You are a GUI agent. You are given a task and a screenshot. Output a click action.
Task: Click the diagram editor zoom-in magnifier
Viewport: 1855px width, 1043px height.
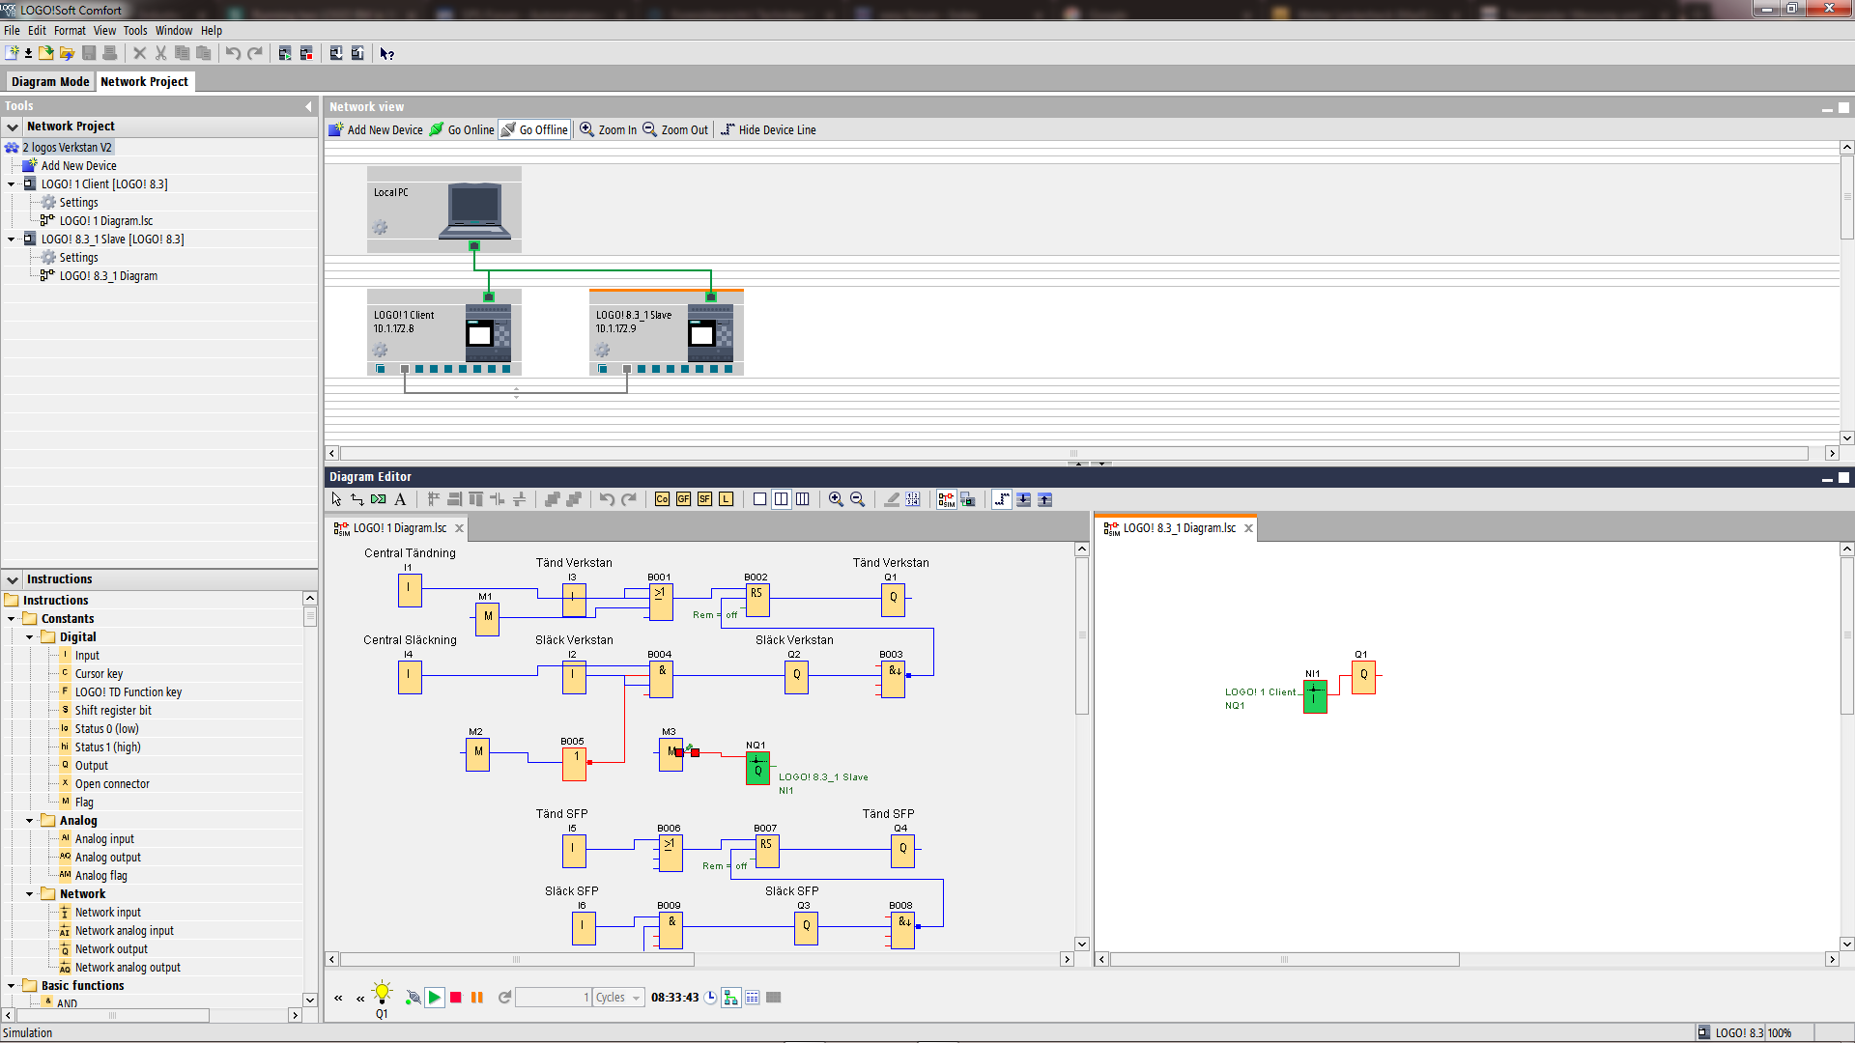tap(836, 499)
